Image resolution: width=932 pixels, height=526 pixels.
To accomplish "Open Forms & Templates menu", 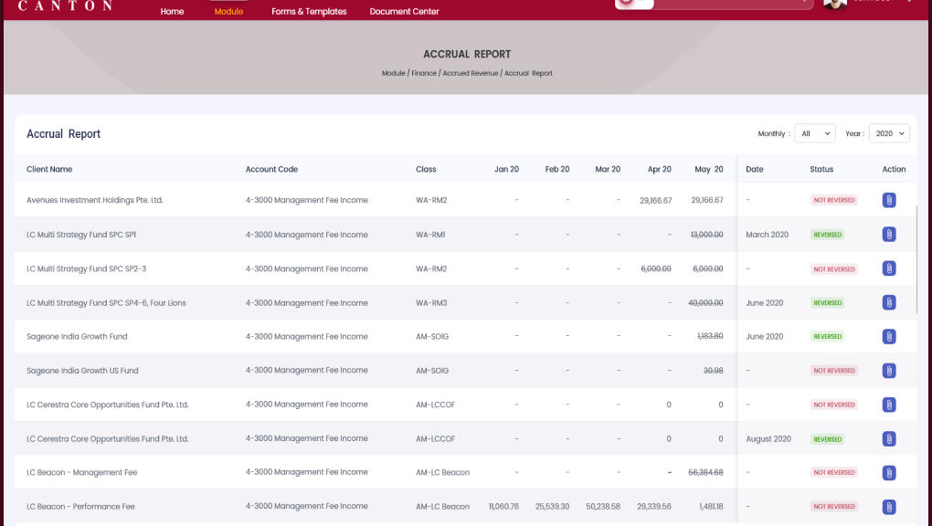I will (x=309, y=11).
